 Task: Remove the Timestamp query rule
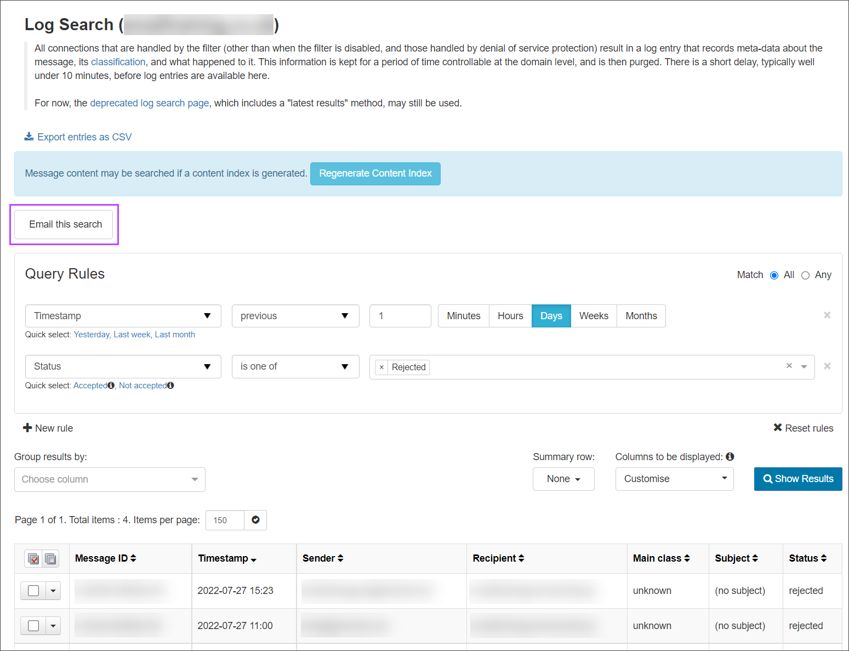click(827, 315)
